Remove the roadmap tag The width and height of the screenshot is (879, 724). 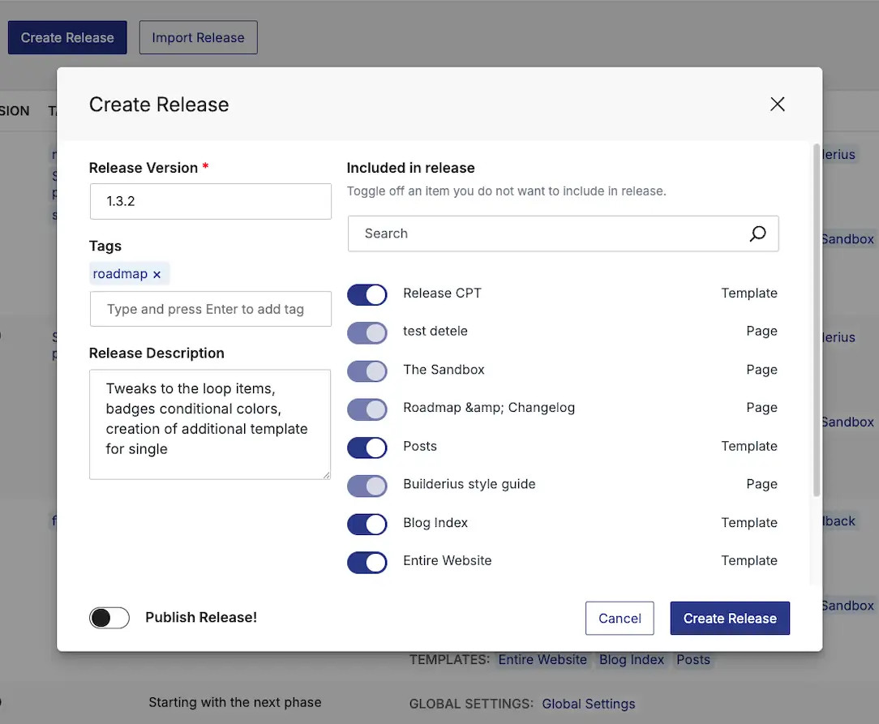click(x=157, y=275)
